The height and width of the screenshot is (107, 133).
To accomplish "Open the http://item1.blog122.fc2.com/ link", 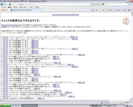I will (x=12, y=25).
